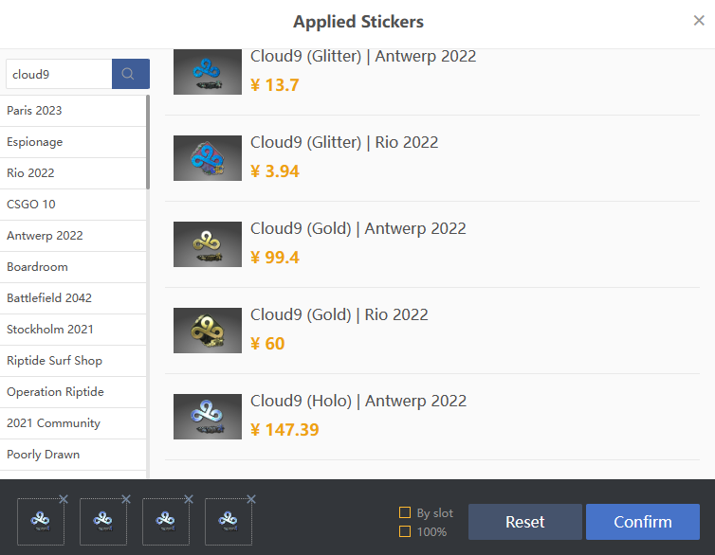
Task: Close the Applied Stickers dialog
Action: (699, 21)
